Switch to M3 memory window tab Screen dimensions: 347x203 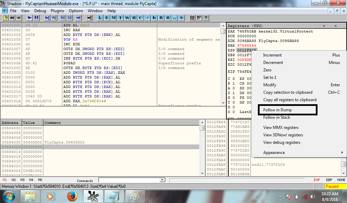[22, 180]
